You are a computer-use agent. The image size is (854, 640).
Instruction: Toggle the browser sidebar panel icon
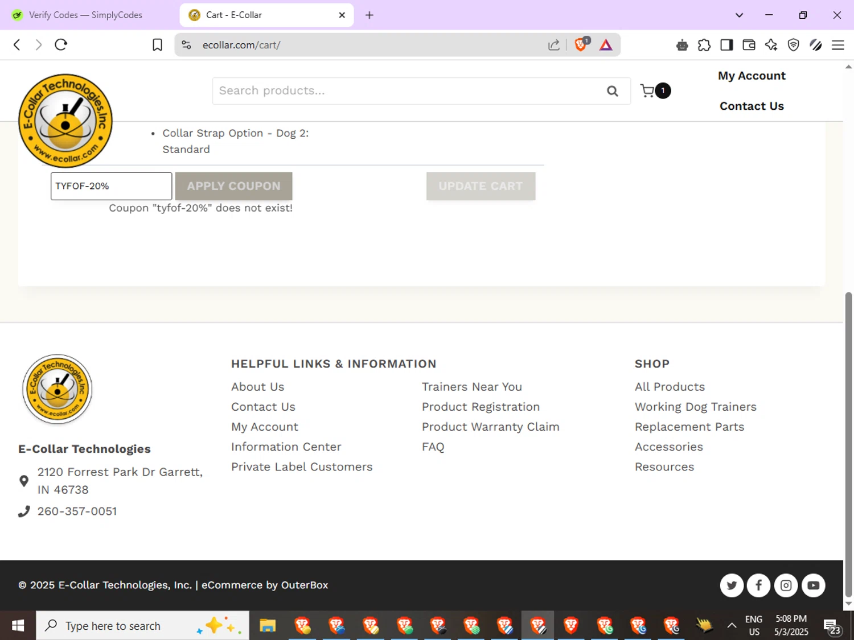(x=726, y=45)
